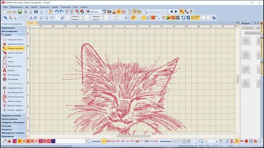Select the Closed freehand draw tool
Viewport: 264px width, 148px height.
pos(13,53)
